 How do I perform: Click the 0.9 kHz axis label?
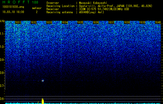click(2, 60)
